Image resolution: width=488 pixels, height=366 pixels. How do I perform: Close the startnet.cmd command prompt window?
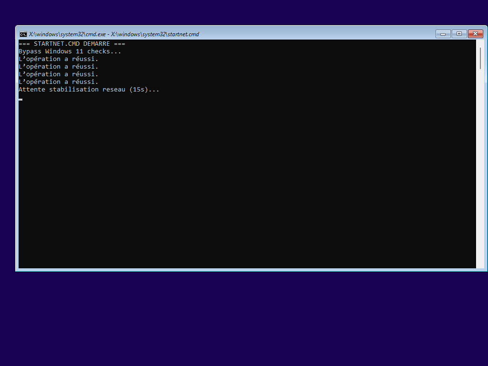click(475, 34)
